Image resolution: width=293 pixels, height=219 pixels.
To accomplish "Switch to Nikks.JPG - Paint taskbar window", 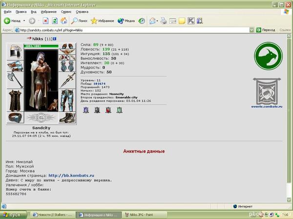I will [144, 215].
